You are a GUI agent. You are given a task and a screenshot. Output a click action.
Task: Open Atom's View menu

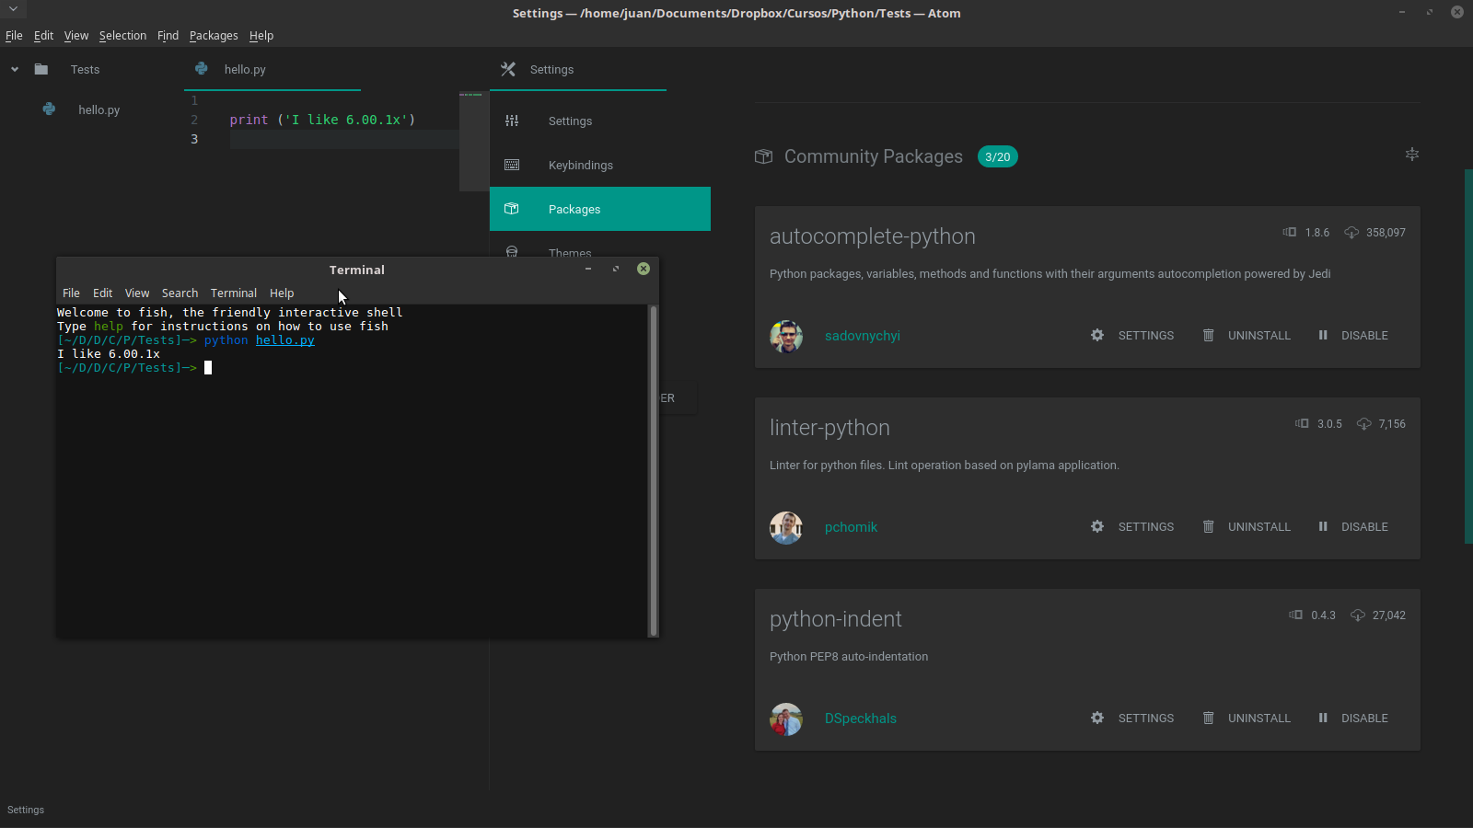76,35
